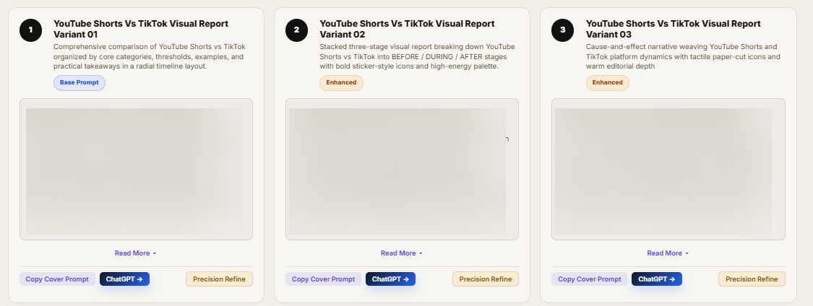Expand Read More on Variant 03
The height and width of the screenshot is (306, 813).
click(x=668, y=253)
